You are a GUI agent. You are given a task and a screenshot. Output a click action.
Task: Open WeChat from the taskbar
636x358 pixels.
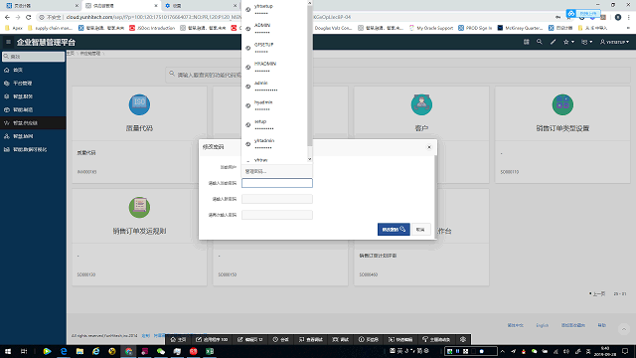pos(161,351)
